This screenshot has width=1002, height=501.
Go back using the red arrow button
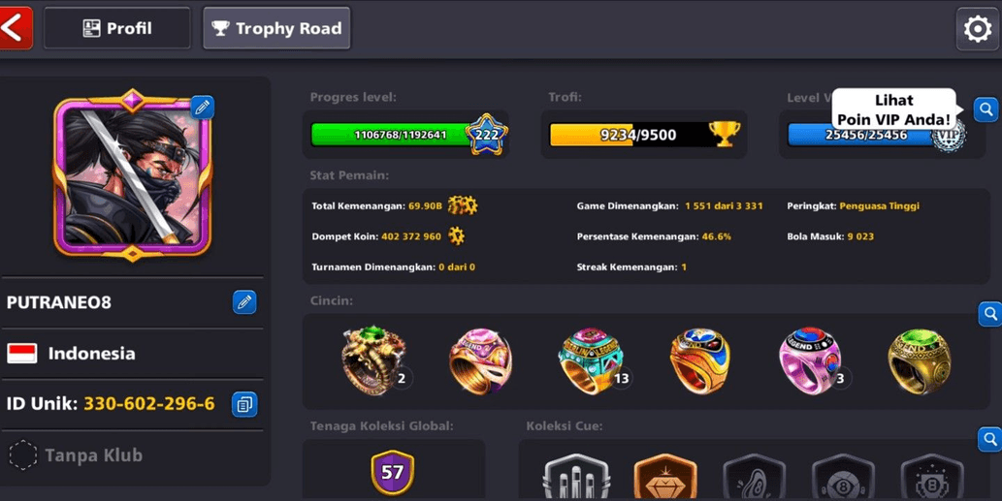(x=16, y=28)
